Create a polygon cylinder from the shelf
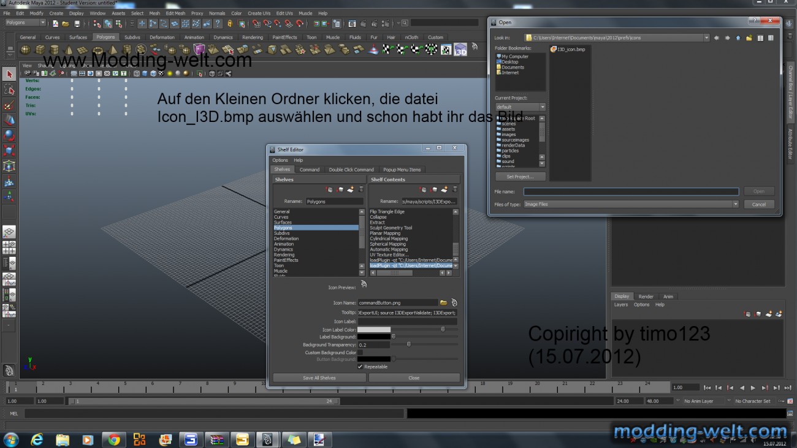797x448 pixels. tap(54, 50)
